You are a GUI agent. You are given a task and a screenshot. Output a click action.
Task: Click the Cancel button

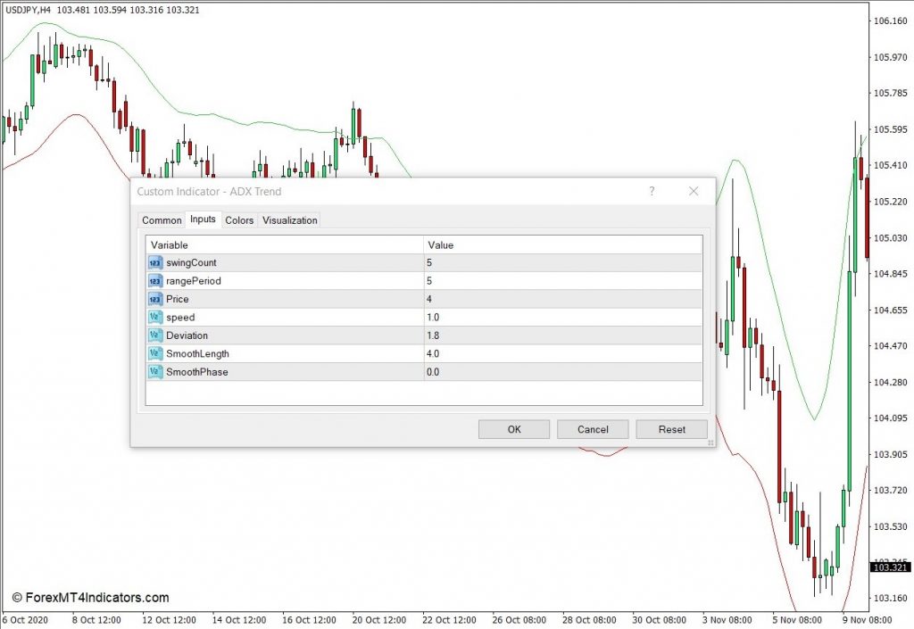[x=593, y=429]
